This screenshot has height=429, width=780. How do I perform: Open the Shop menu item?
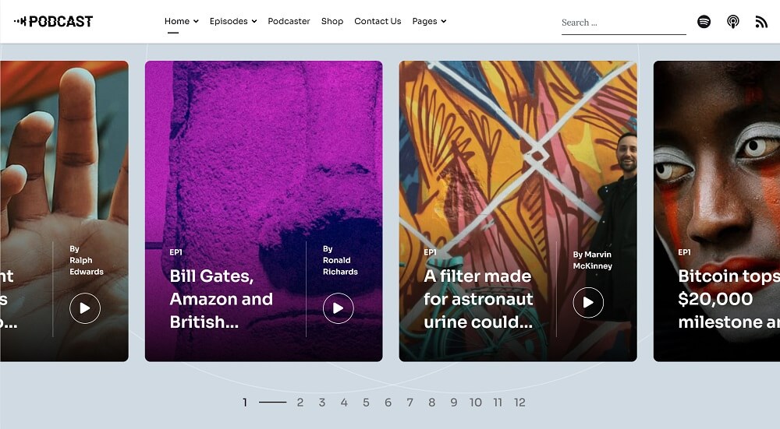point(332,21)
